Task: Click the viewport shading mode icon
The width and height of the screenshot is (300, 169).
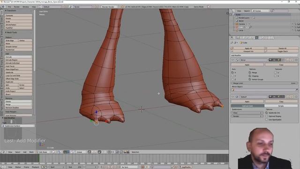Action: (x=54, y=152)
